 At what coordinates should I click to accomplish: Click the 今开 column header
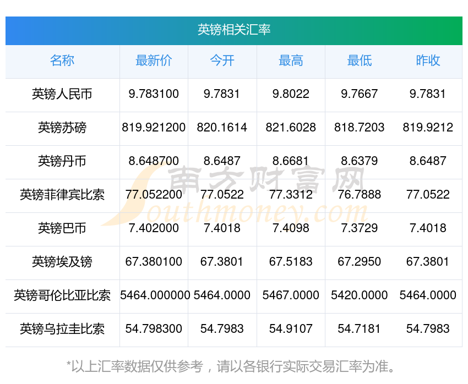tap(222, 61)
